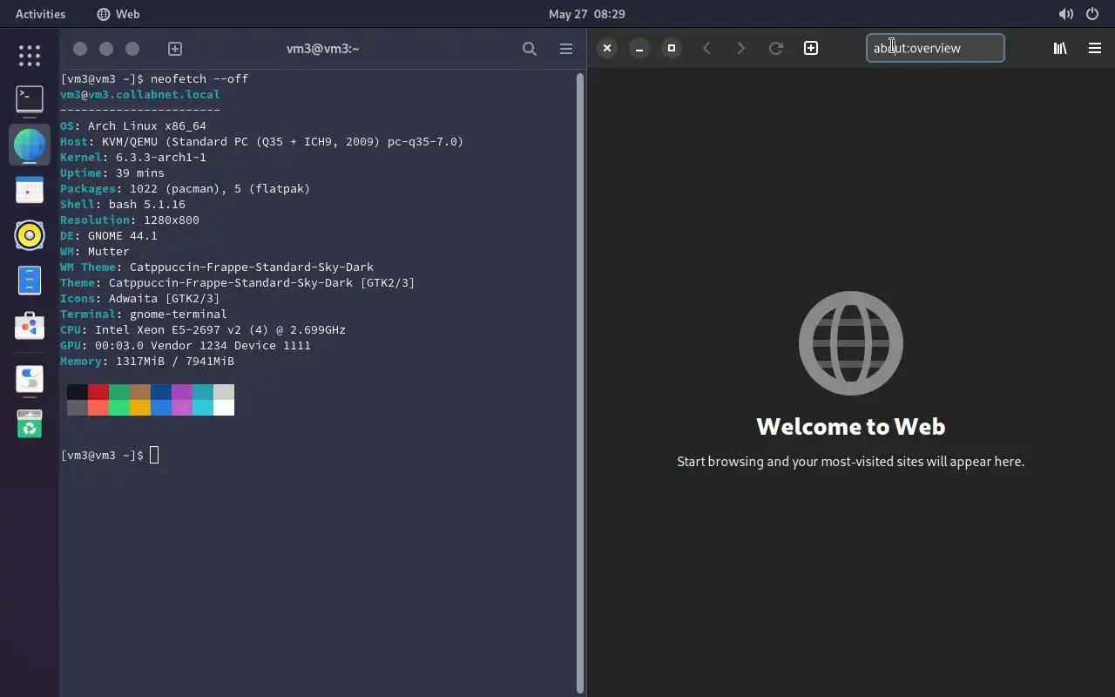Click the Resolution '1280x800' value
This screenshot has height=697, width=1115.
click(x=172, y=220)
